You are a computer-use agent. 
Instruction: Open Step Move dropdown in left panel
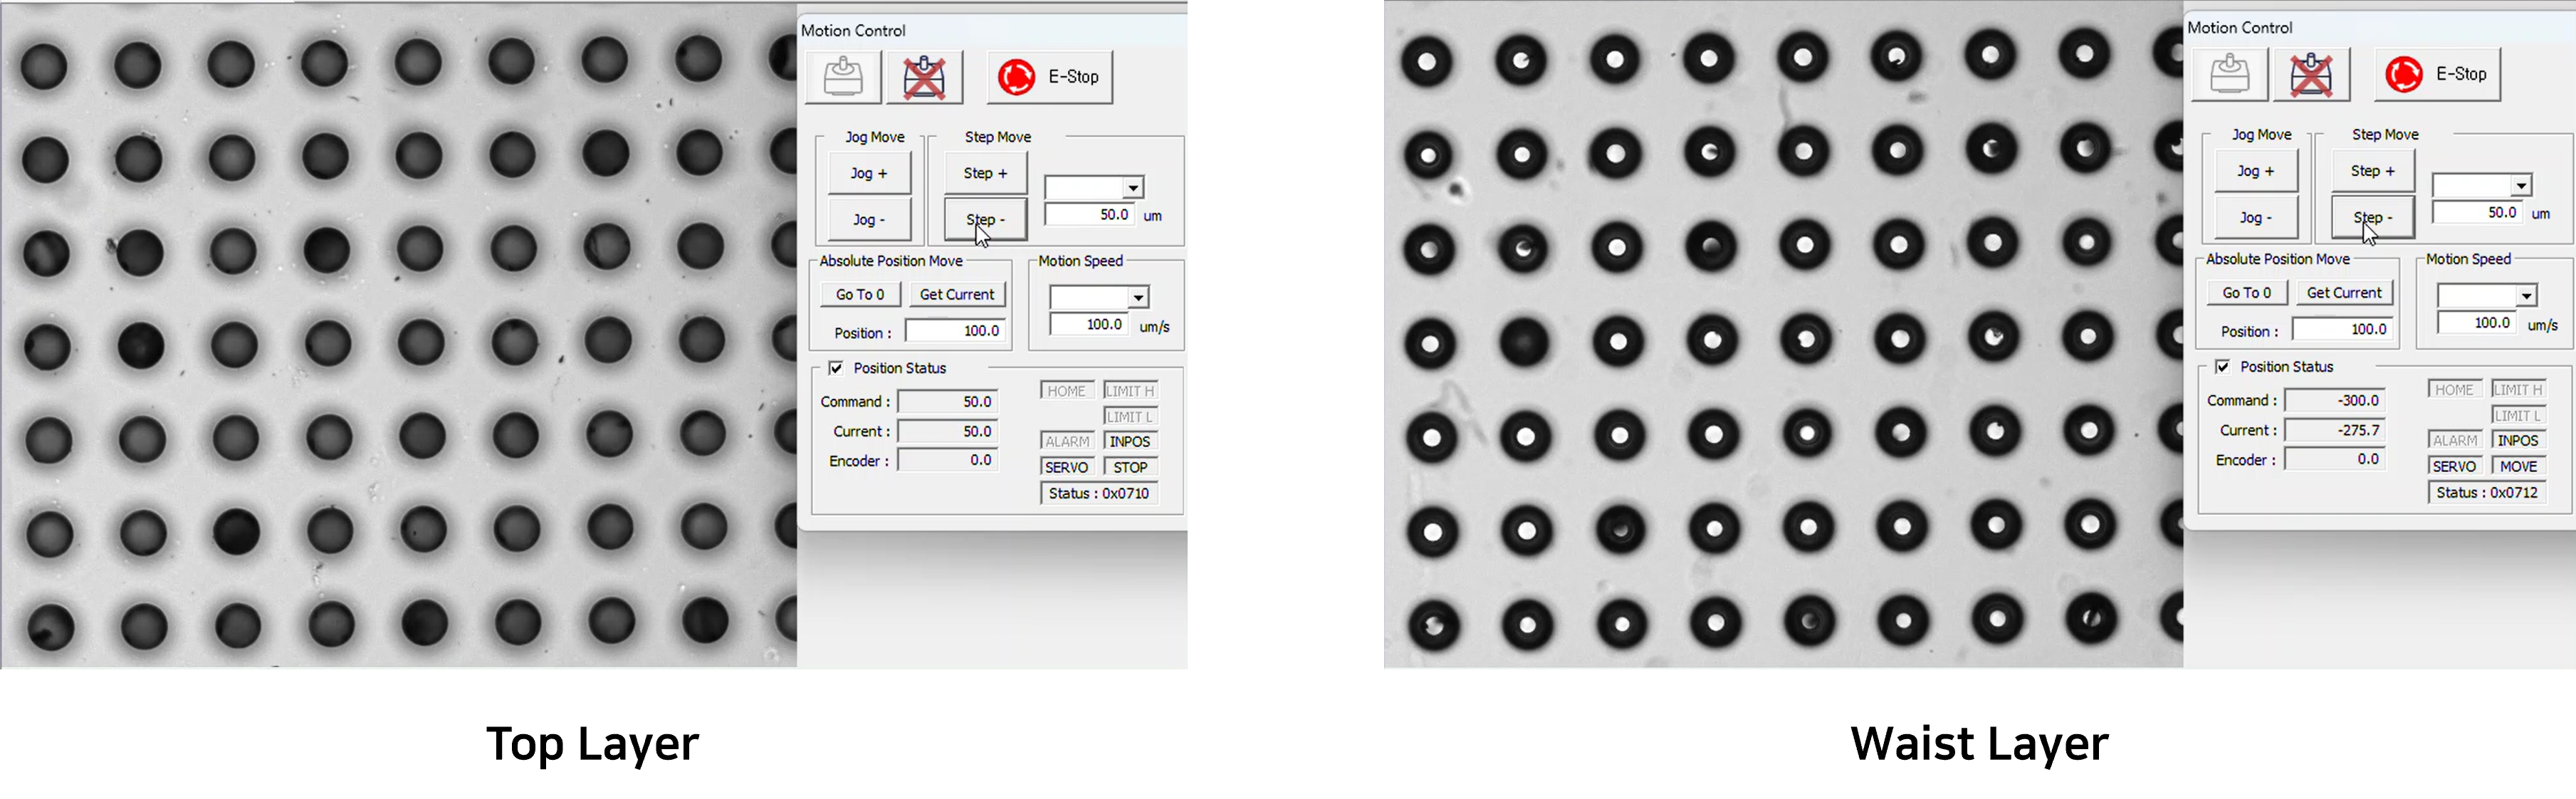(1133, 188)
